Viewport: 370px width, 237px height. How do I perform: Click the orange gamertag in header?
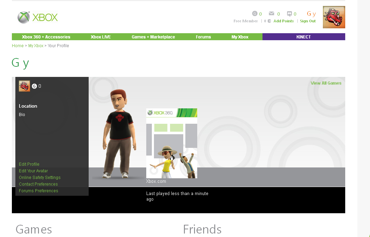(x=311, y=14)
